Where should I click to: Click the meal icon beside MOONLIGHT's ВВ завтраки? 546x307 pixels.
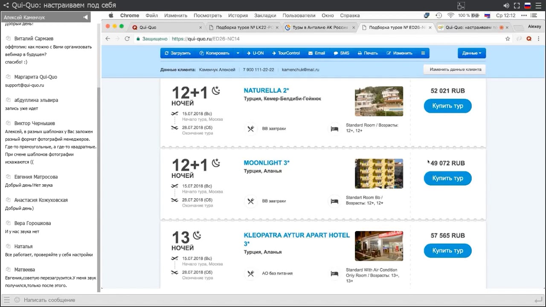click(x=251, y=201)
